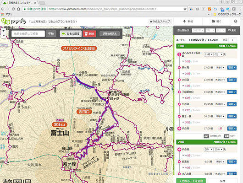243x183 pixels.
Task: Open Chrome menu three dots
Action: coord(240,9)
